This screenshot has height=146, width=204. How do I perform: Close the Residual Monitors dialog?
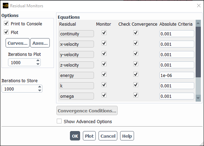pyautogui.click(x=199, y=6)
